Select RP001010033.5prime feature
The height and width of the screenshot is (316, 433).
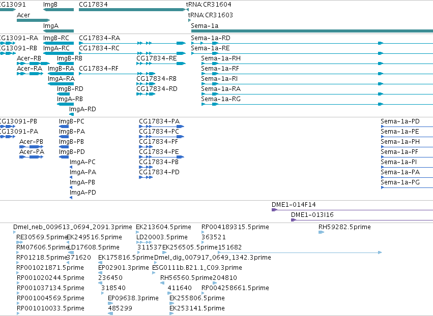18,313
